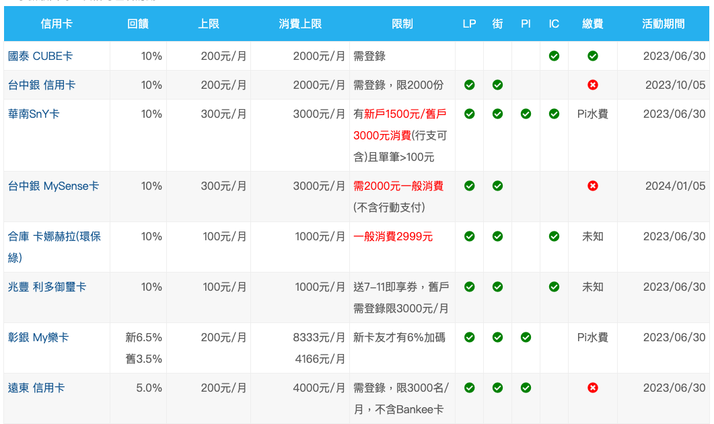Click LP green checkmark in 彰銀 My樂卡 row
Viewport: 714px width, 424px height.
tap(470, 337)
